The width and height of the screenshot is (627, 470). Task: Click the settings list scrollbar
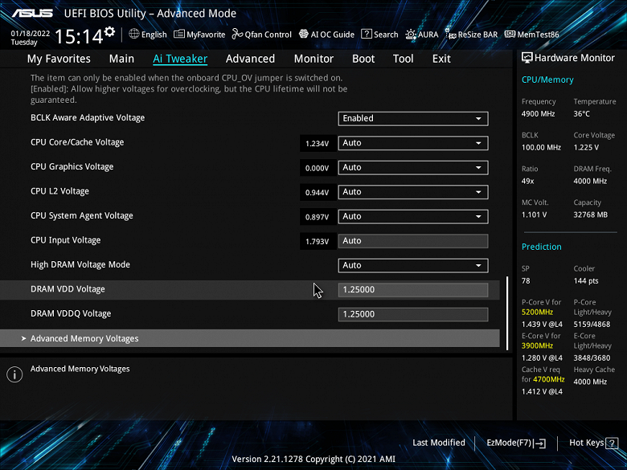point(507,313)
